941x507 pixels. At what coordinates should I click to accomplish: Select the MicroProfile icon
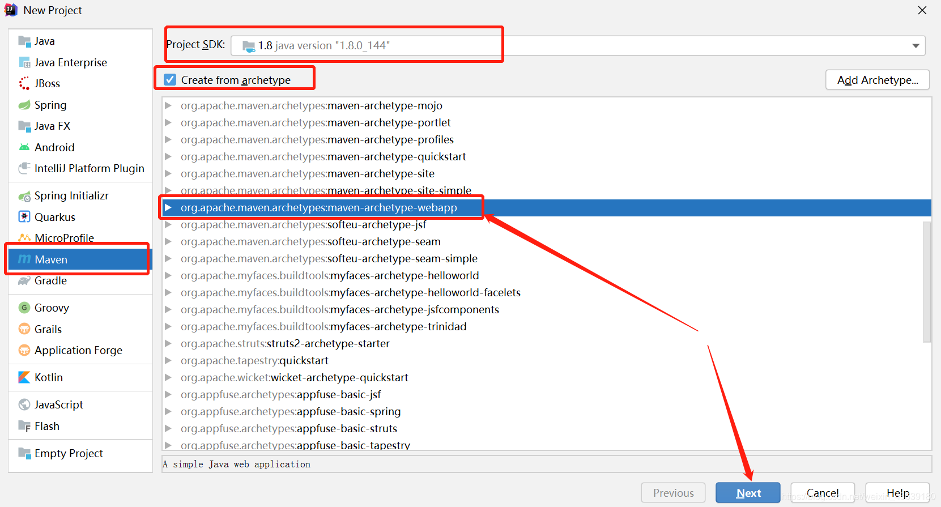pos(24,238)
